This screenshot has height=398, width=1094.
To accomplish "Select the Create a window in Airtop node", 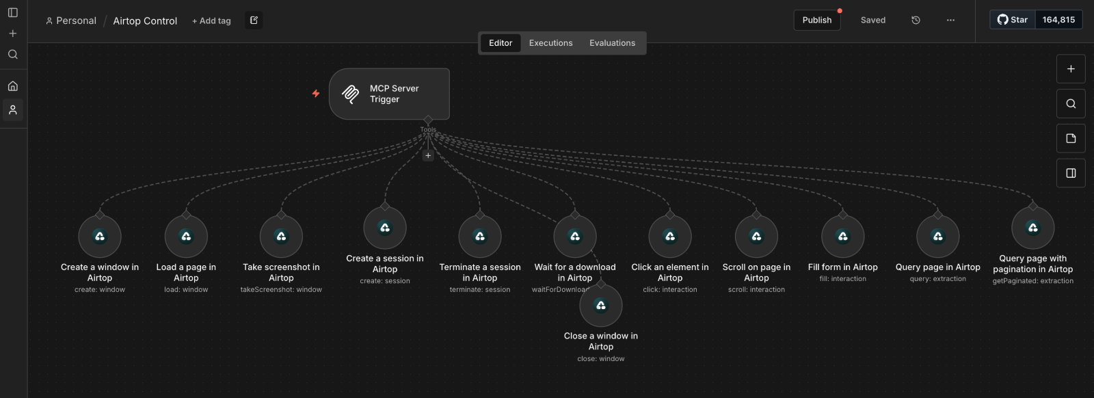I will (100, 237).
